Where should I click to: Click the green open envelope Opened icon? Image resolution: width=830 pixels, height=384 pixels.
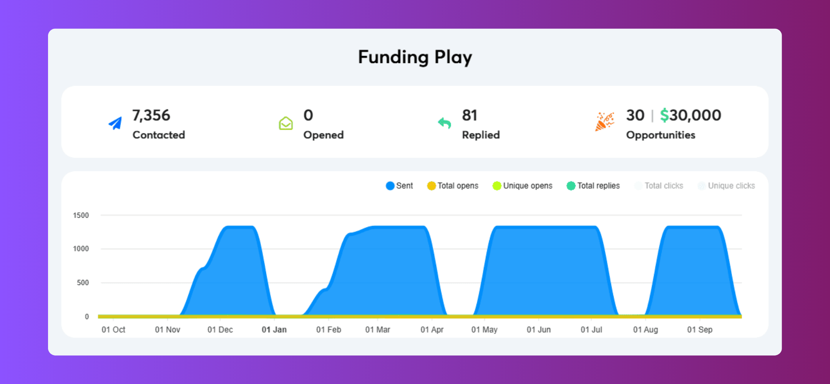tap(286, 123)
